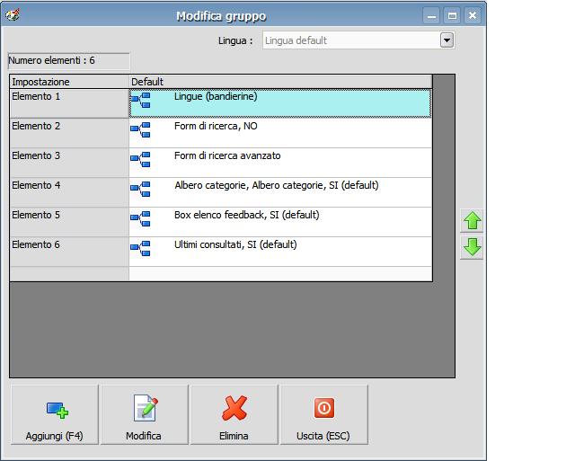Click the tree icon in Elemento 1 row
The height and width of the screenshot is (461, 575).
pos(140,100)
